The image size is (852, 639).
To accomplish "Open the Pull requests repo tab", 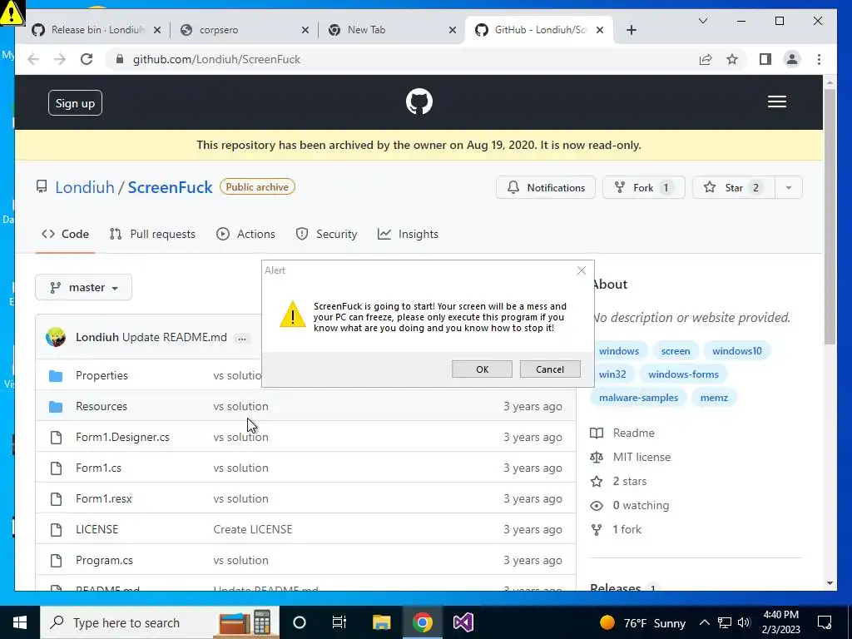I will 153,234.
